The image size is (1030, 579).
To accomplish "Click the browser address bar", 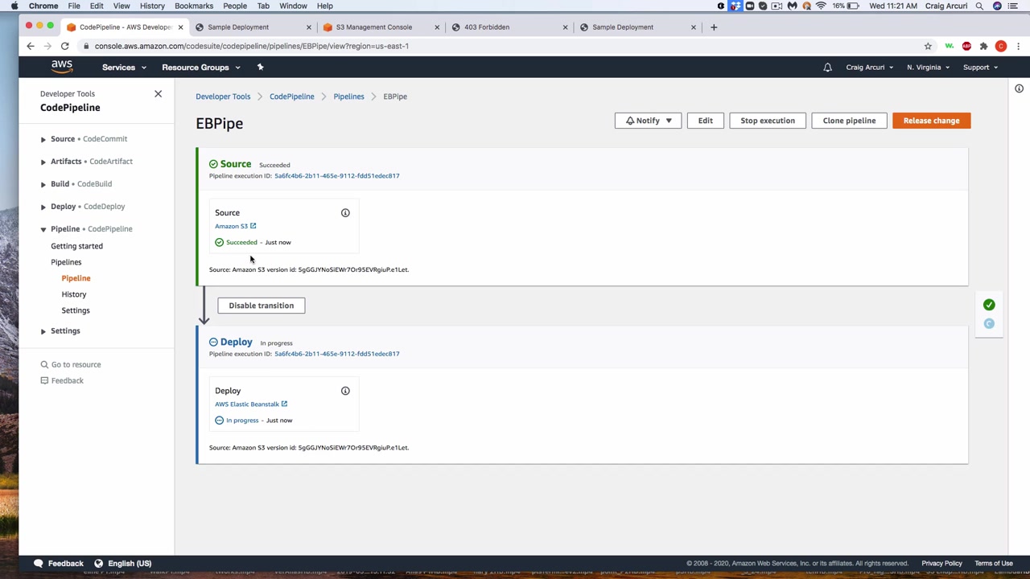I will click(x=499, y=47).
